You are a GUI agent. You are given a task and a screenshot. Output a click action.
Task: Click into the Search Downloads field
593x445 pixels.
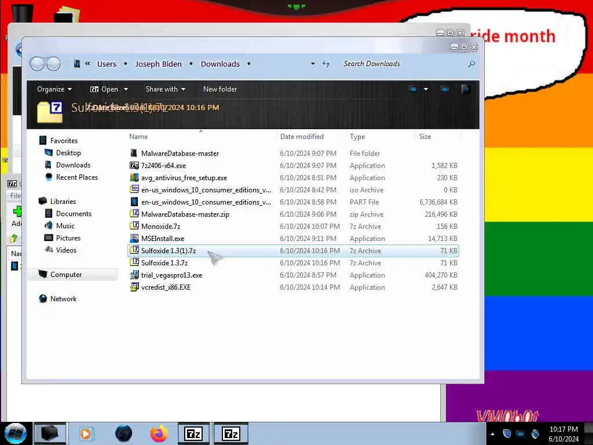point(403,64)
